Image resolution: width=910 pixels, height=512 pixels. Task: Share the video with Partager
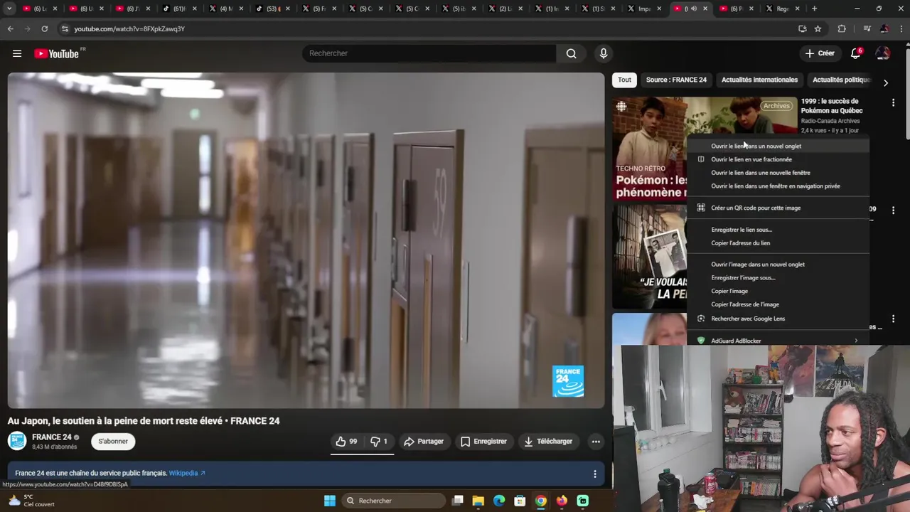pyautogui.click(x=424, y=442)
